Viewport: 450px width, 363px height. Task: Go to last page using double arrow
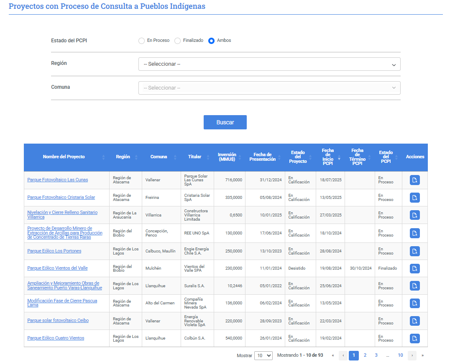pyautogui.click(x=422, y=355)
